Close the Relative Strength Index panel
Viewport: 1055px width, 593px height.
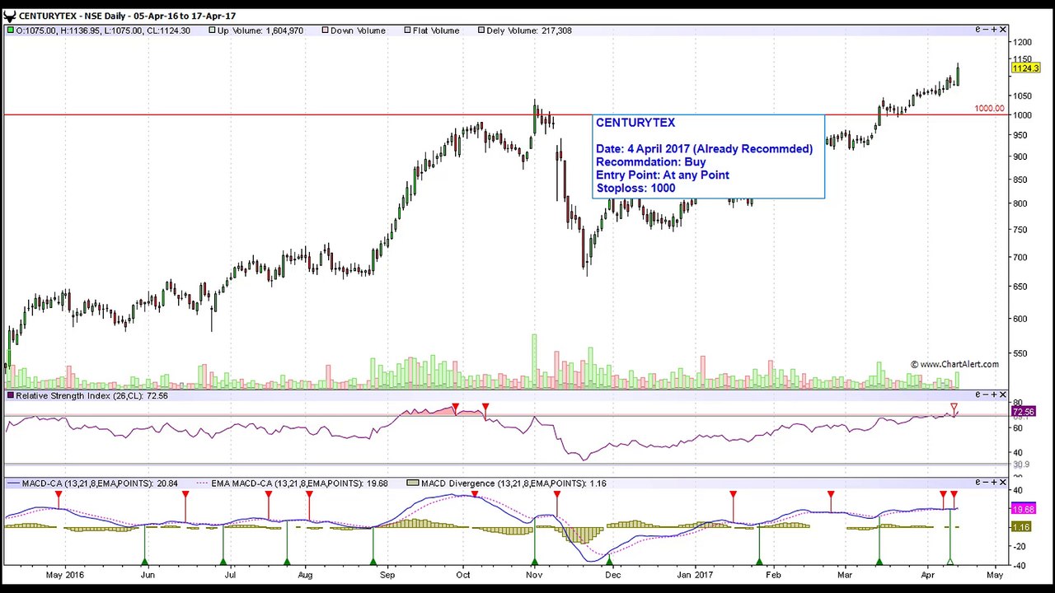click(1003, 395)
